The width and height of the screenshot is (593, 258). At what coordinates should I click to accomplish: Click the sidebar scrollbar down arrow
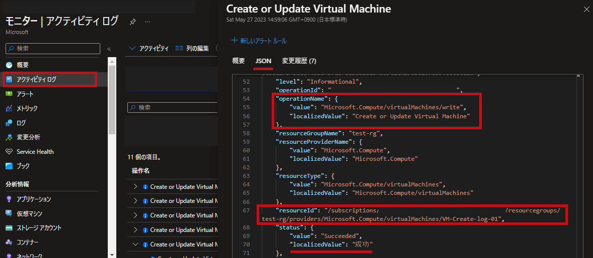click(x=112, y=254)
